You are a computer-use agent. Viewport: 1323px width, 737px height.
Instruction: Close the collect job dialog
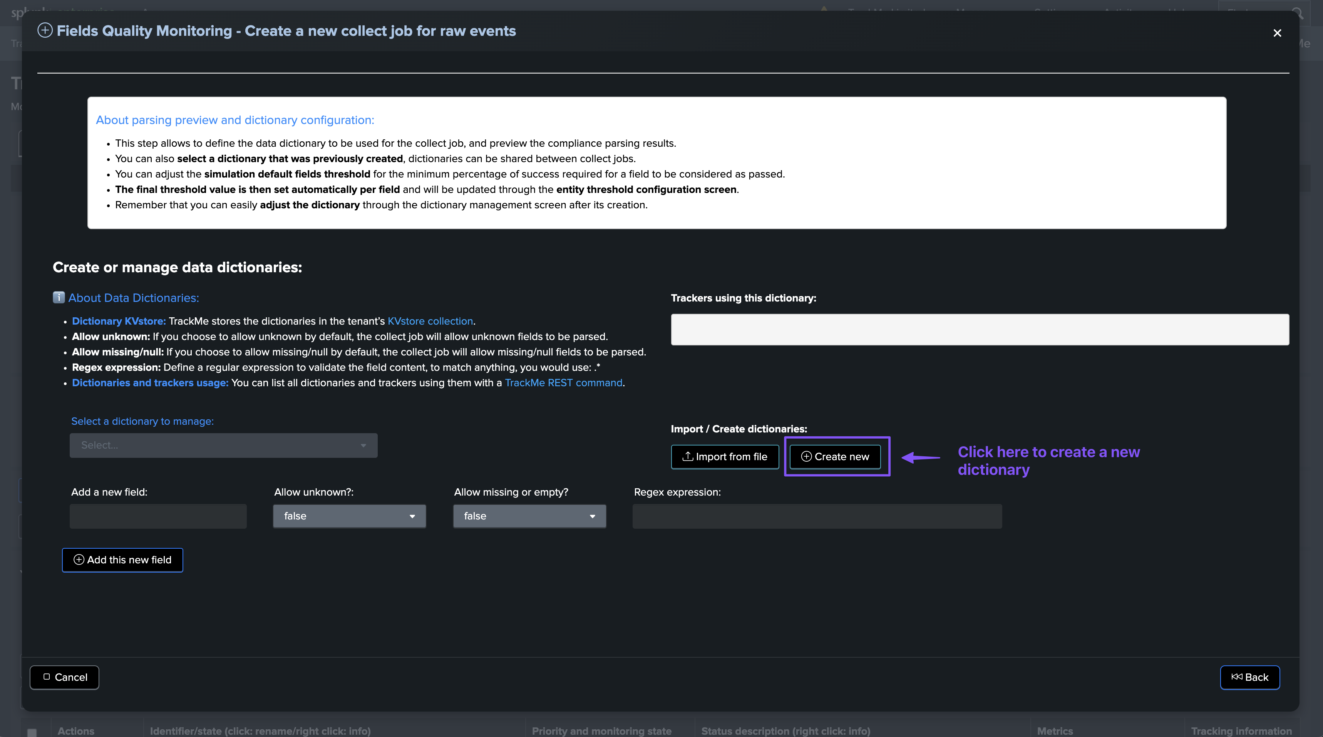(x=1277, y=33)
